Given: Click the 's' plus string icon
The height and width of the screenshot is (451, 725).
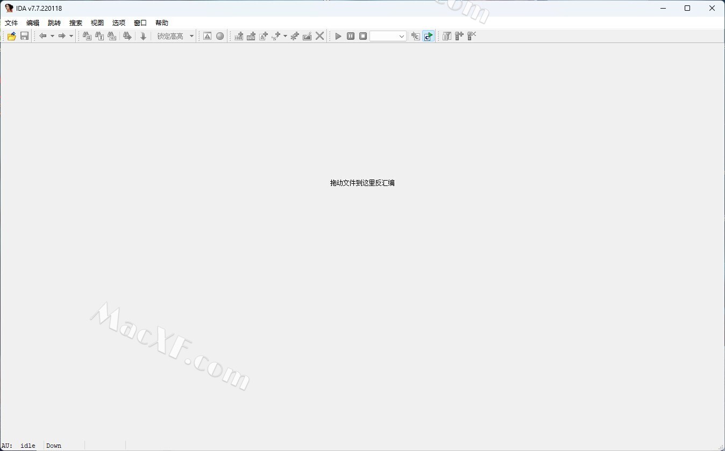Looking at the screenshot, I should point(276,36).
